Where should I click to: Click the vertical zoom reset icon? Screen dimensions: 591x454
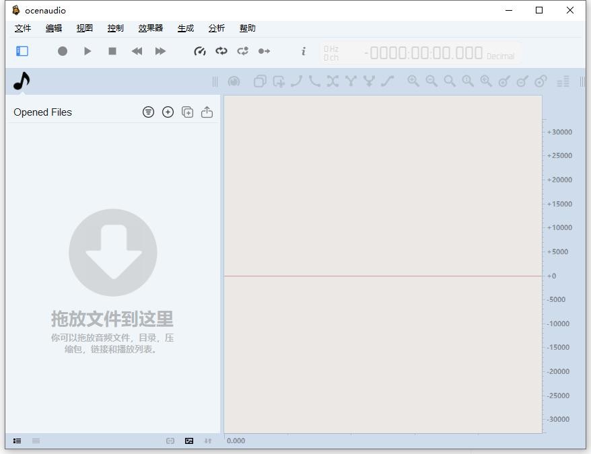[x=541, y=81]
